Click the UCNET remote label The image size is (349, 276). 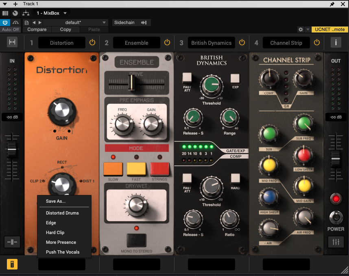point(329,29)
